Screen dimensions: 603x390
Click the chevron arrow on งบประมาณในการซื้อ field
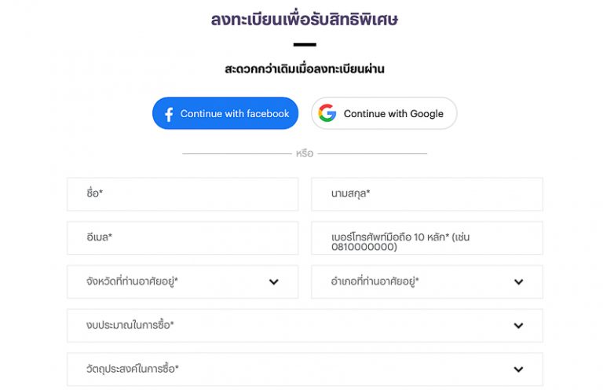(x=518, y=326)
